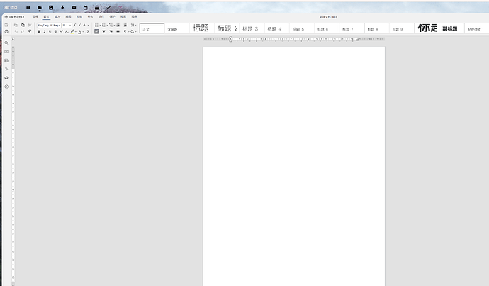Open the 文件 menu tab

pos(35,16)
